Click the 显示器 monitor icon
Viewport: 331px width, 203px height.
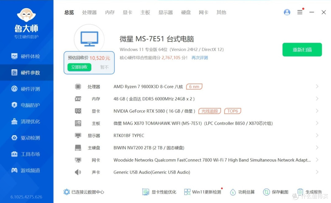(78, 136)
